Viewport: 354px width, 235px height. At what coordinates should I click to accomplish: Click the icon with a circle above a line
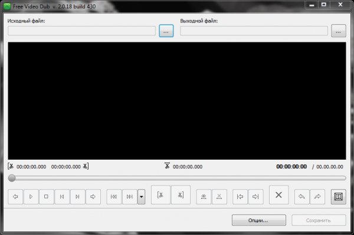point(204,197)
